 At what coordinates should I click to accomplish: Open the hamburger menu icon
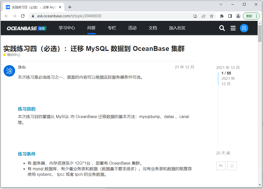(x=233, y=28)
